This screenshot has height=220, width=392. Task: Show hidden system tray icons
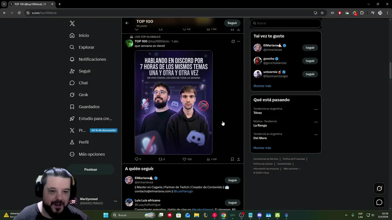346,215
